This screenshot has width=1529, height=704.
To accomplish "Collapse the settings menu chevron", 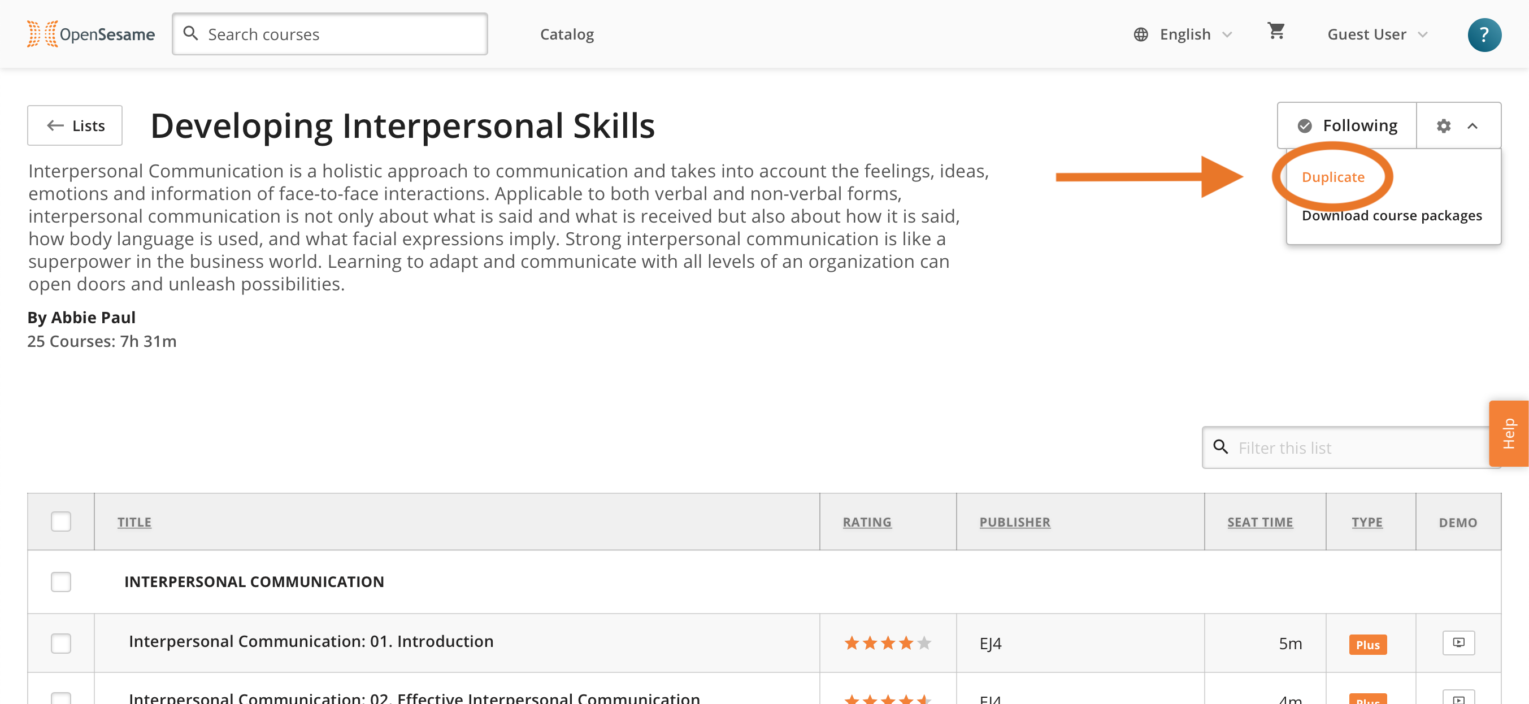I will tap(1472, 125).
